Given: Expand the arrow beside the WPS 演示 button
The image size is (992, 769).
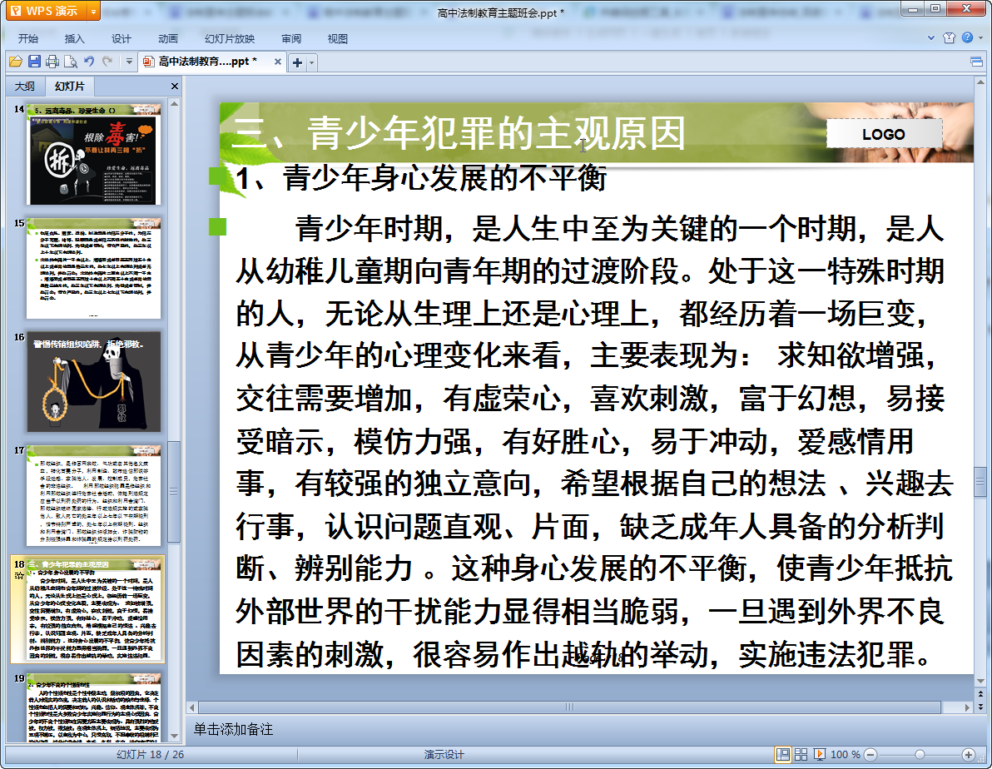Looking at the screenshot, I should tap(94, 11).
